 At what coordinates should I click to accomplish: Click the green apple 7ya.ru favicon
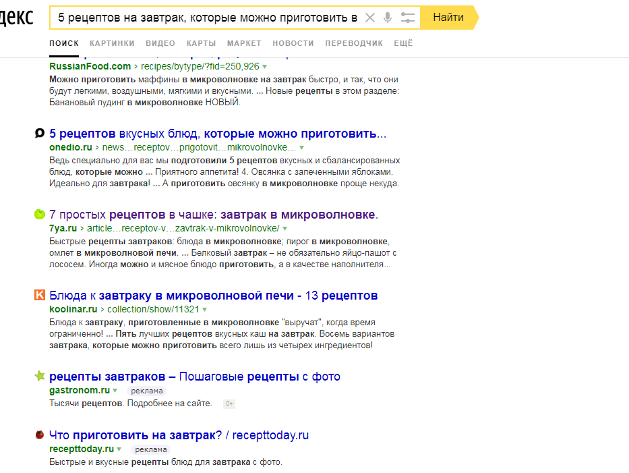tap(39, 214)
